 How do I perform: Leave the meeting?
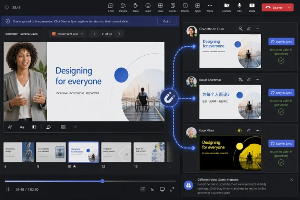tap(274, 7)
